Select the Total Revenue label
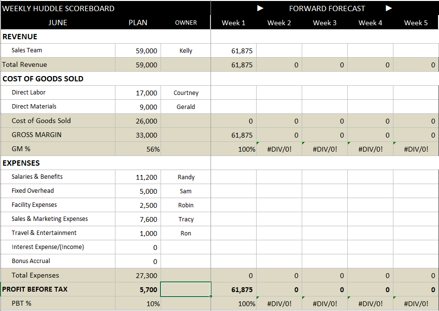 pyautogui.click(x=58, y=64)
